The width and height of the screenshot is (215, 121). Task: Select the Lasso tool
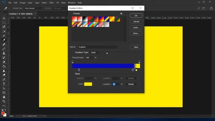pos(4,27)
